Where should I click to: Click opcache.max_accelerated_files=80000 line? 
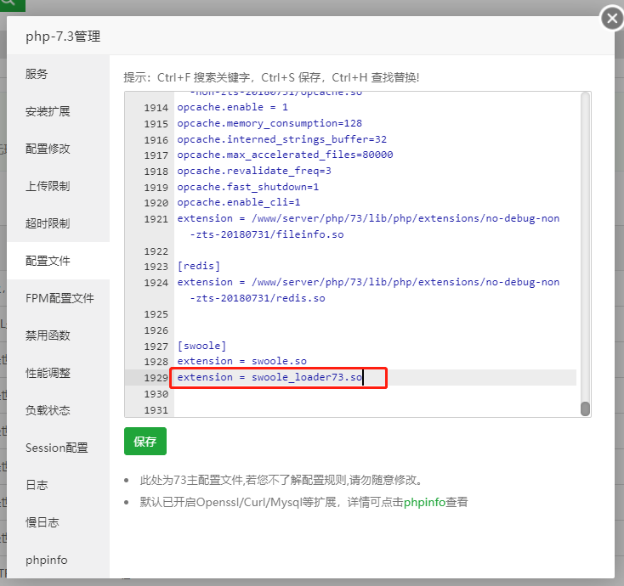[x=285, y=155]
